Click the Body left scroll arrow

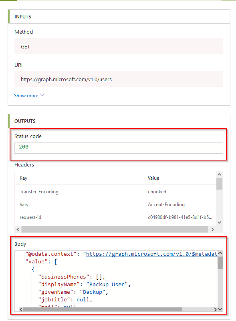(21, 309)
